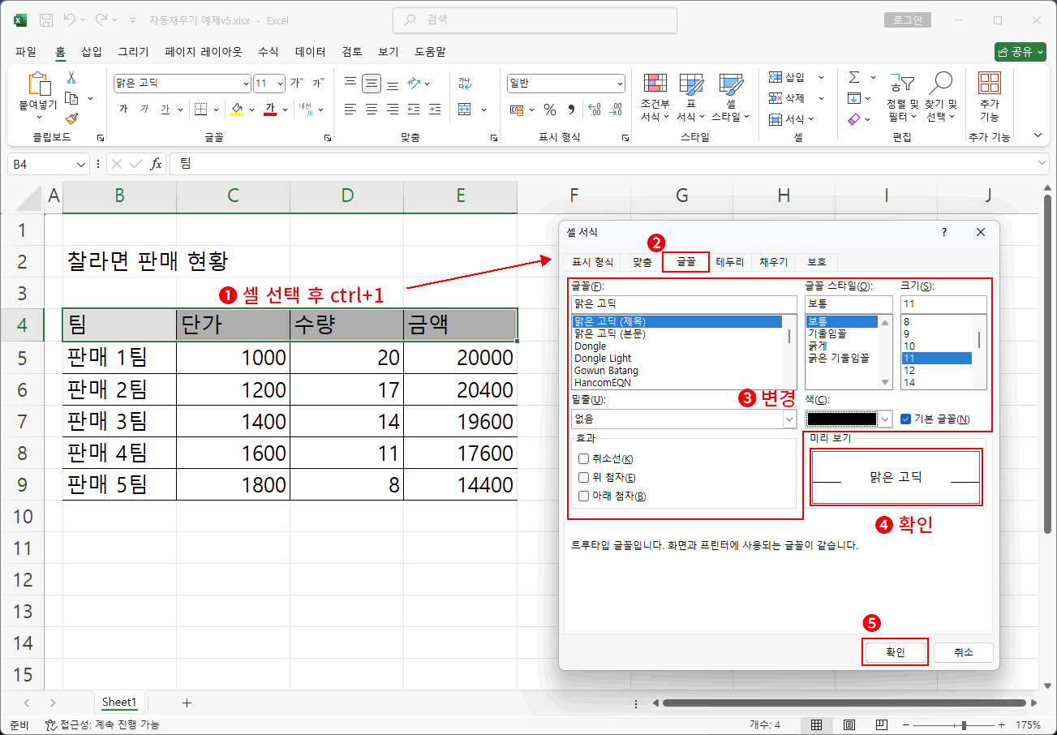Open the 삽입 ribbon tab

coord(92,52)
